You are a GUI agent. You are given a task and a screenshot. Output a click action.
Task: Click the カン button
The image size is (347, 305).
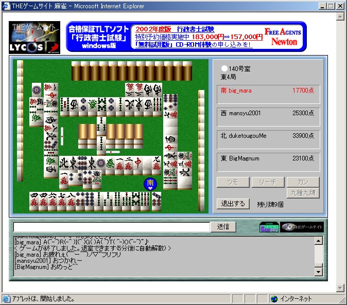coord(302,182)
